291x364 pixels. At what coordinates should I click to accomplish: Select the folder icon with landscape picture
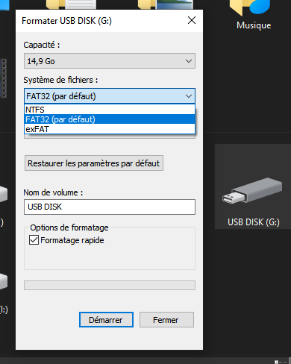tap(166, 4)
